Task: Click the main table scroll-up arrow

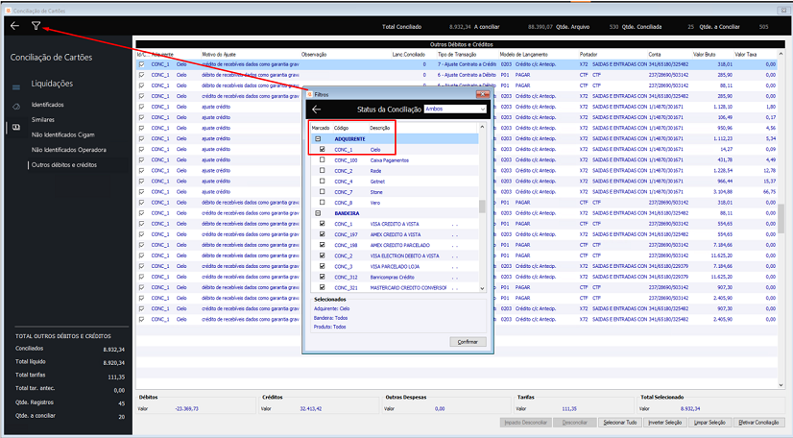Action: [781, 54]
